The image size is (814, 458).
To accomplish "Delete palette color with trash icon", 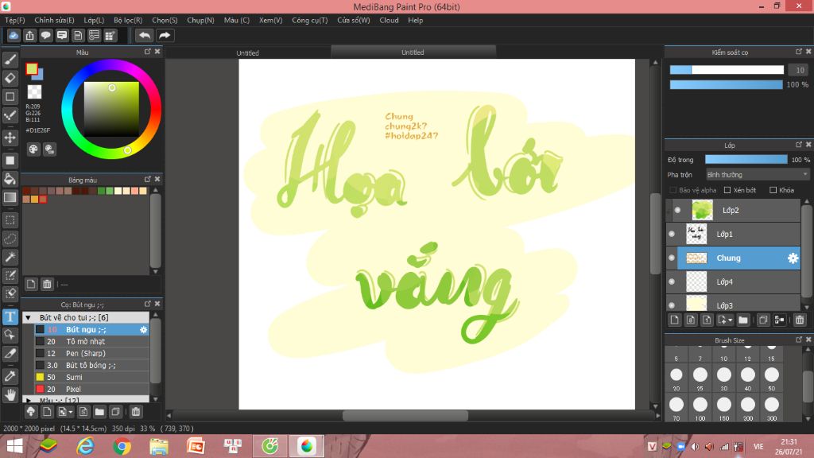I will tap(47, 284).
